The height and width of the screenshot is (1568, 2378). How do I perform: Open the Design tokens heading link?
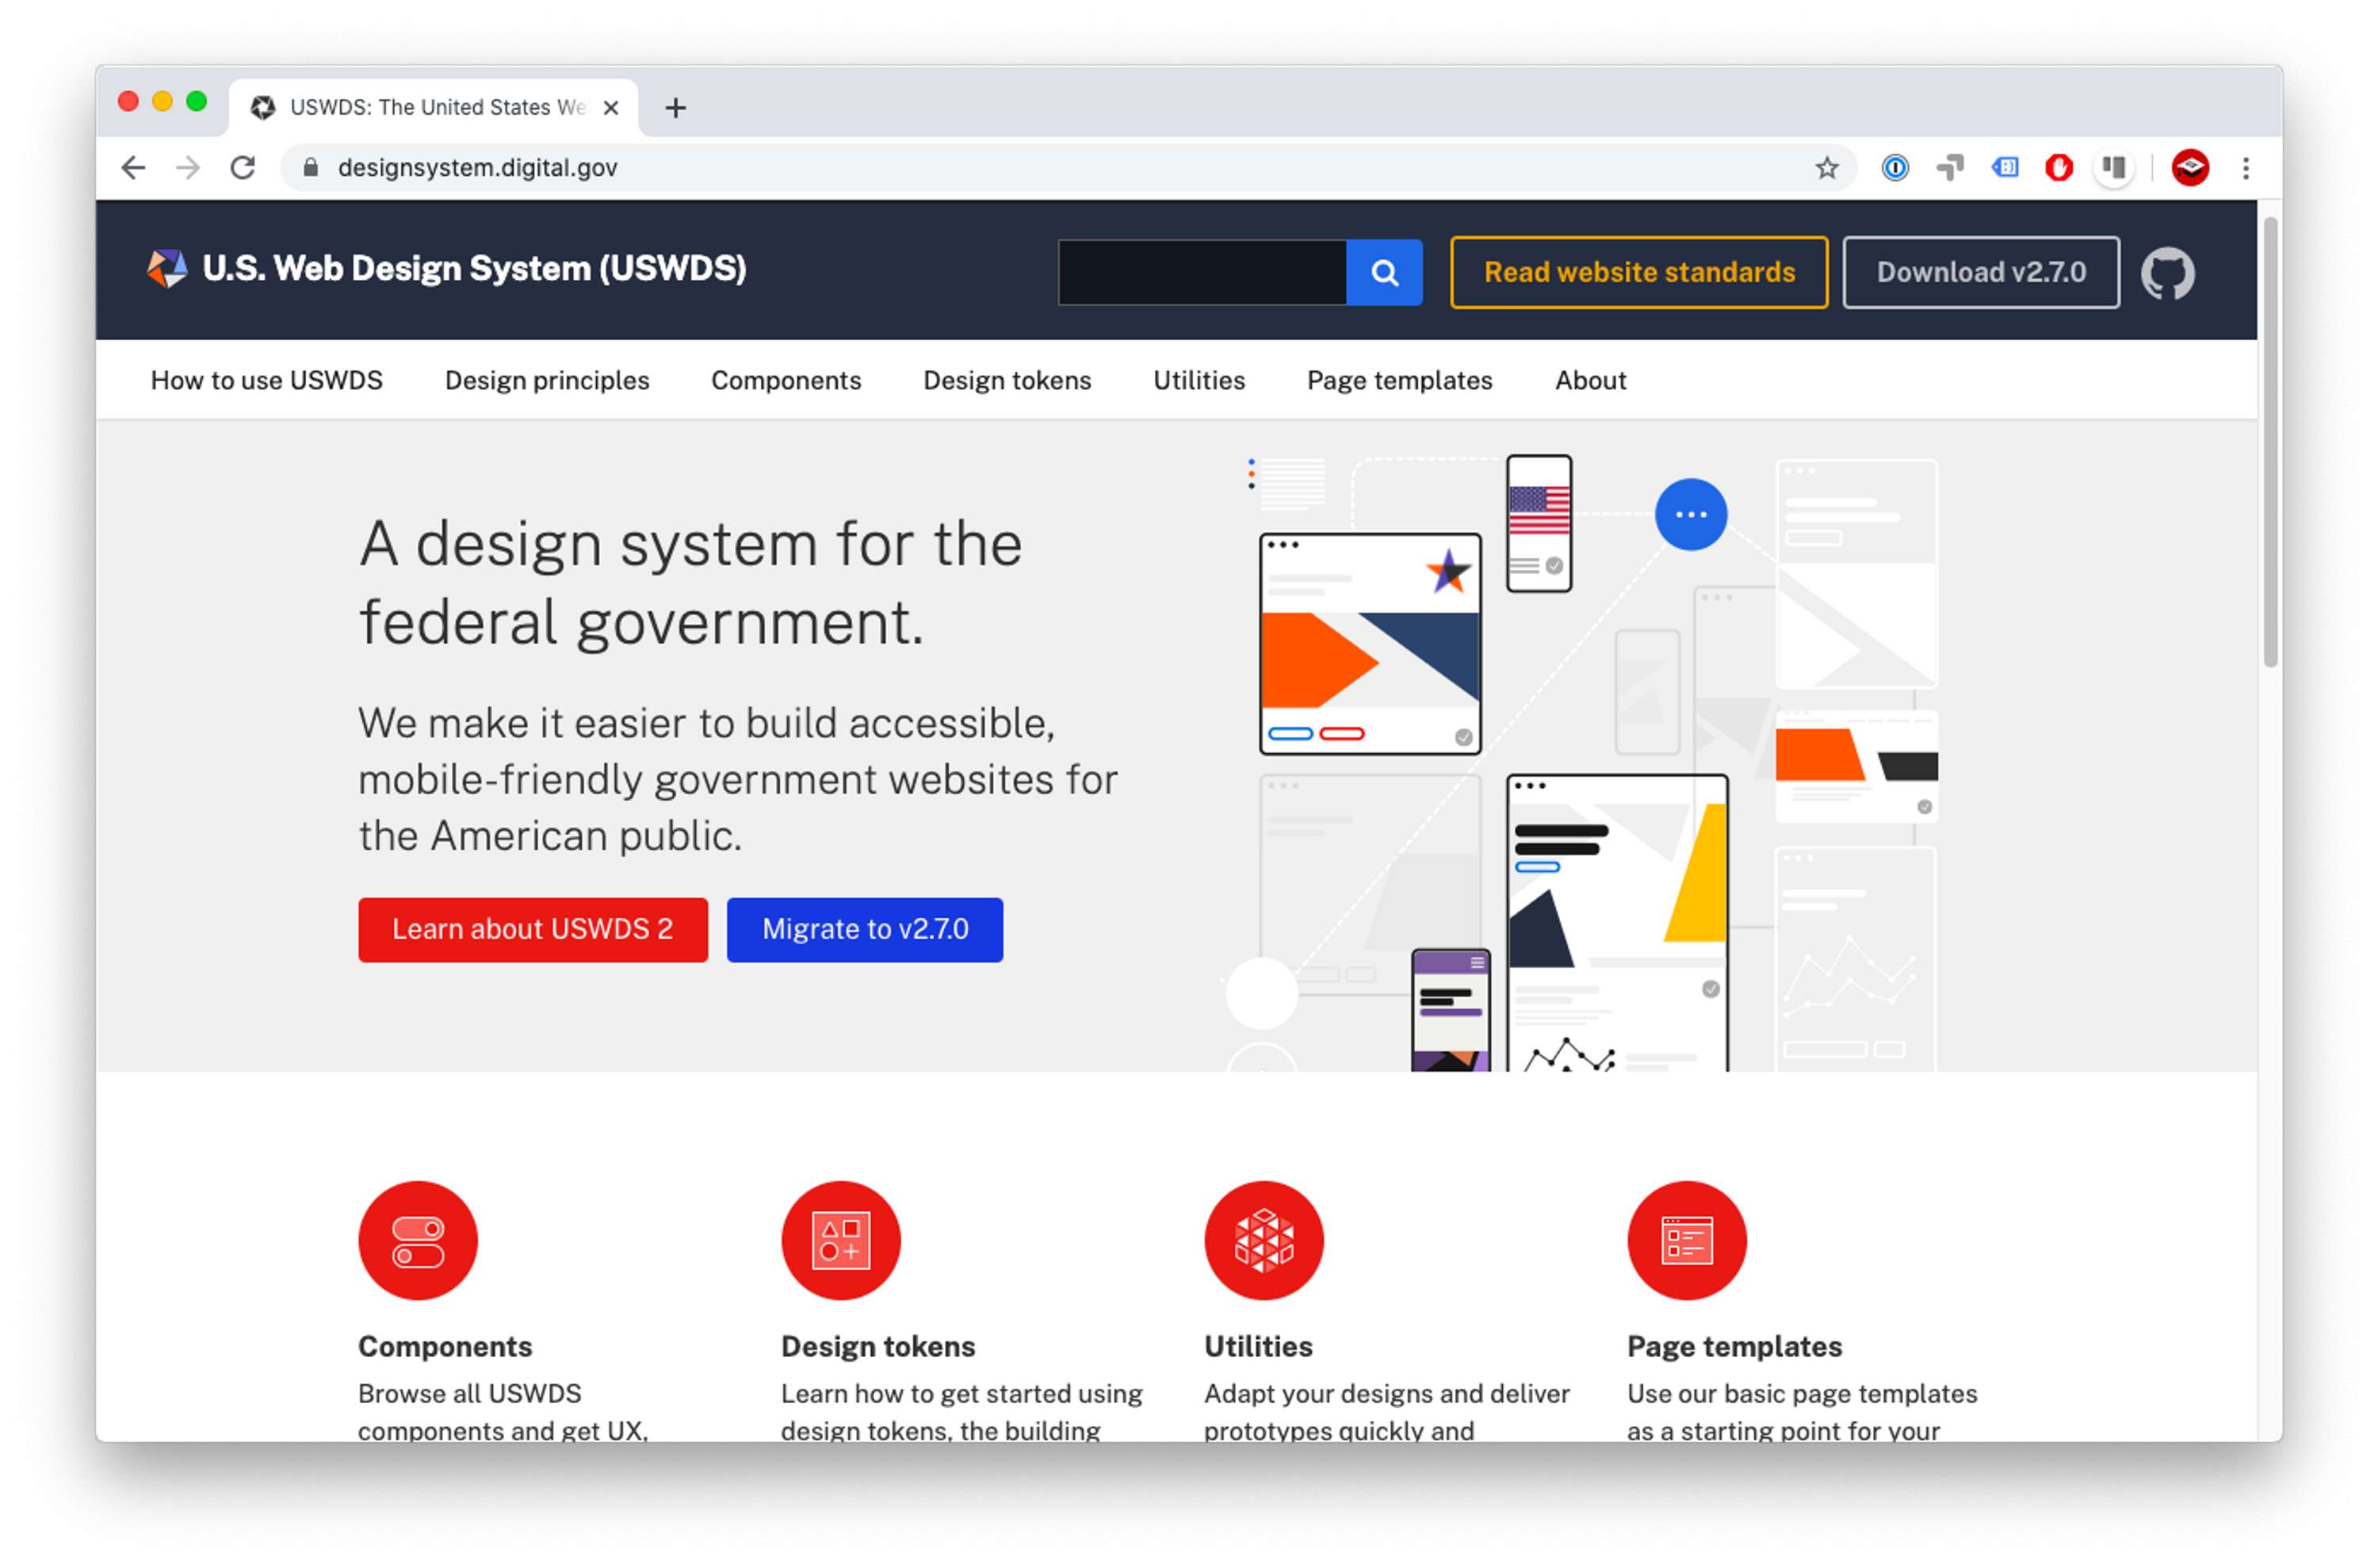(878, 1346)
